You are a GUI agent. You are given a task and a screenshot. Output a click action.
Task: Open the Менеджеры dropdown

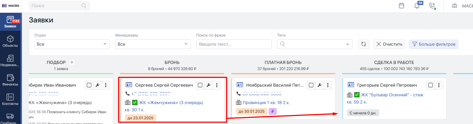[x=153, y=44]
